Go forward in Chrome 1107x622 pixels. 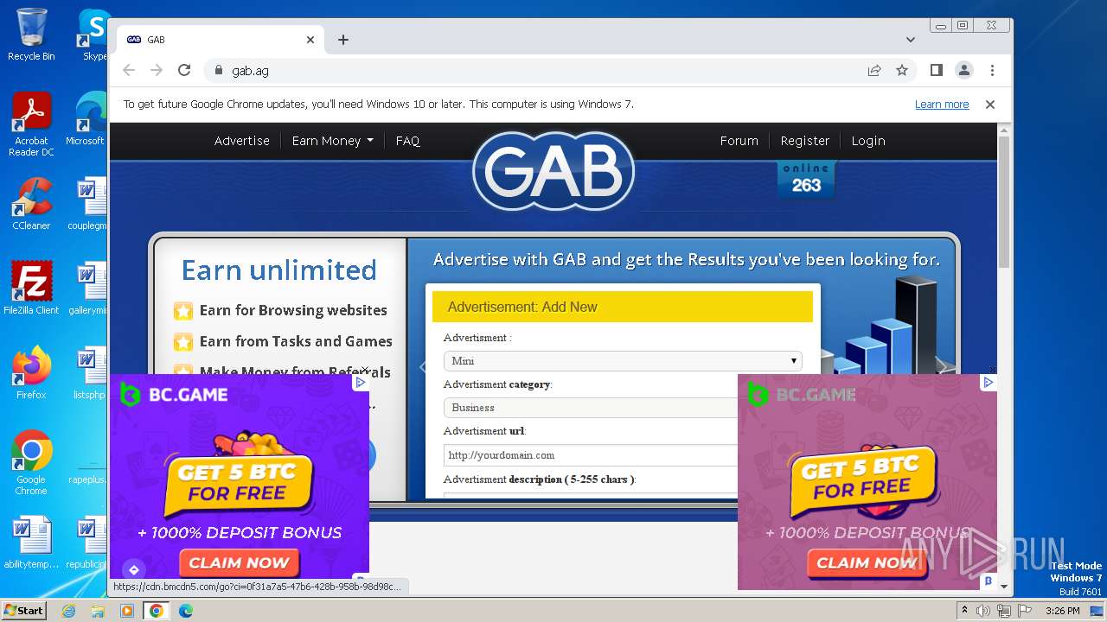pos(157,70)
